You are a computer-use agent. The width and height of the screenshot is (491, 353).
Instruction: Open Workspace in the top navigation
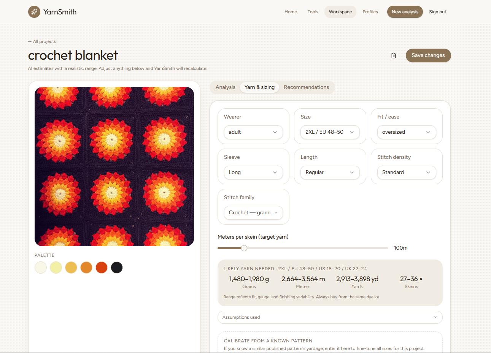[x=340, y=12]
